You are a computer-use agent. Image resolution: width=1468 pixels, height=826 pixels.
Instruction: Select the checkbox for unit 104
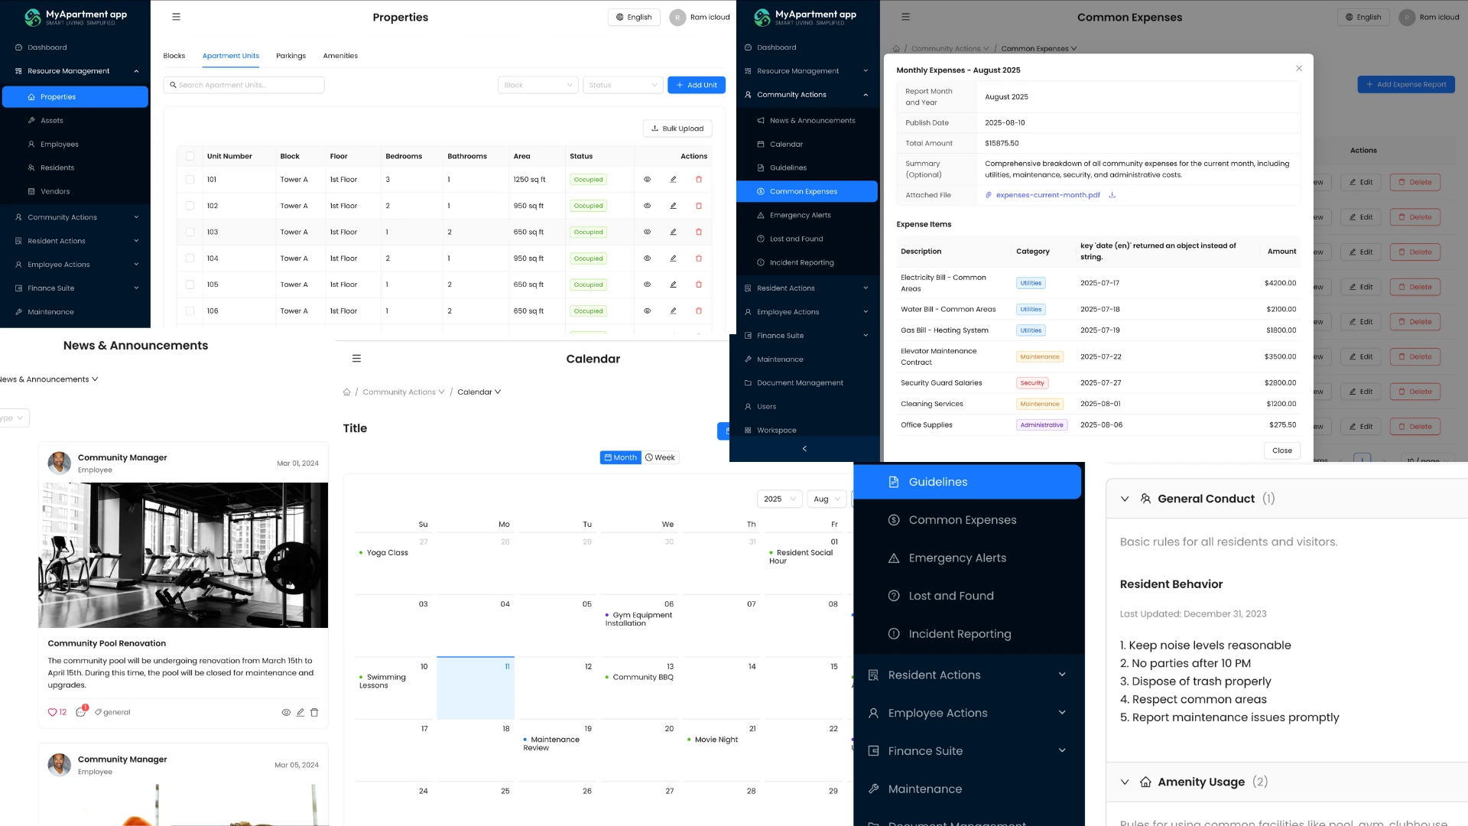click(190, 259)
